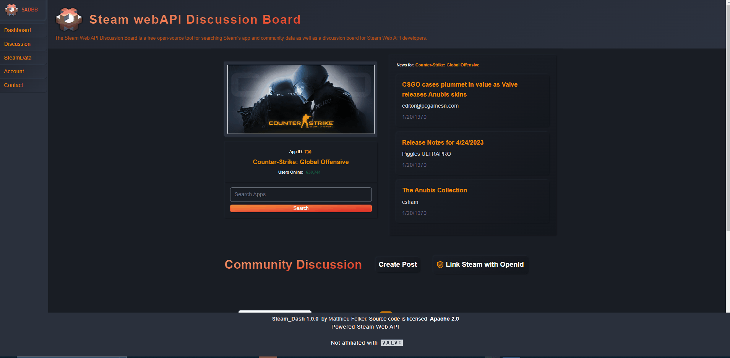This screenshot has width=730, height=358.
Task: Click the Counter-Strike banner image
Action: click(301, 99)
